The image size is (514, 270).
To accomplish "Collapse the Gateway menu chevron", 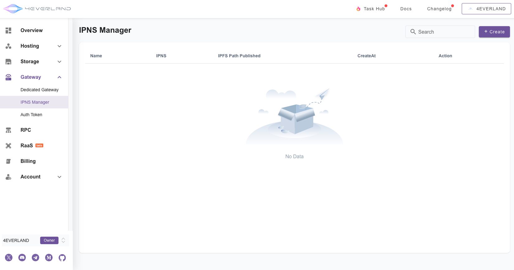I will click(x=59, y=77).
